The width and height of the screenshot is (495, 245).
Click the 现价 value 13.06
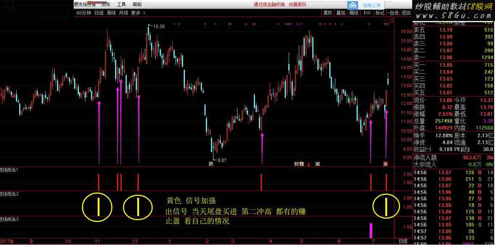(x=446, y=100)
